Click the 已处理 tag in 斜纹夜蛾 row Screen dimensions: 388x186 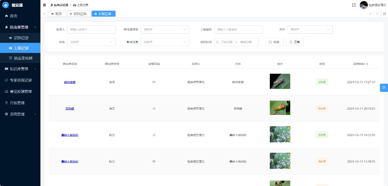322,82
